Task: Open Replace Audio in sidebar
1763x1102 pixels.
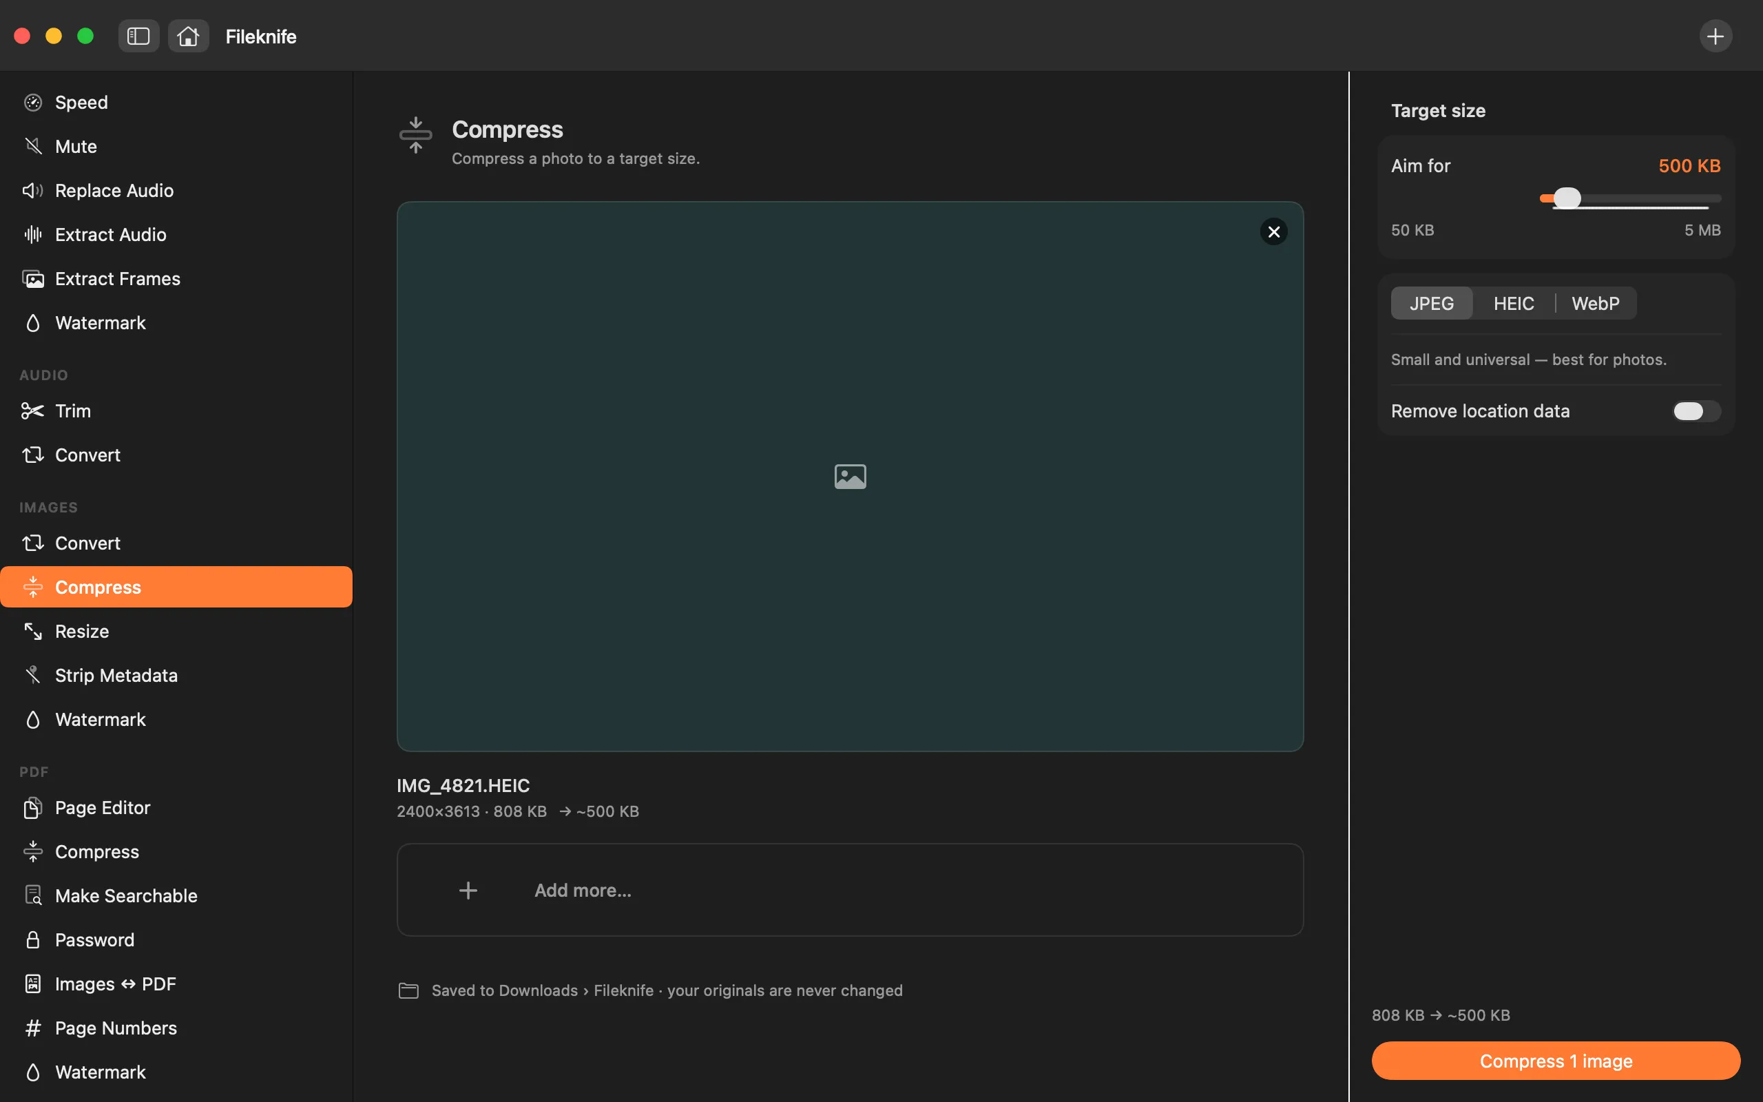Action: (x=176, y=191)
